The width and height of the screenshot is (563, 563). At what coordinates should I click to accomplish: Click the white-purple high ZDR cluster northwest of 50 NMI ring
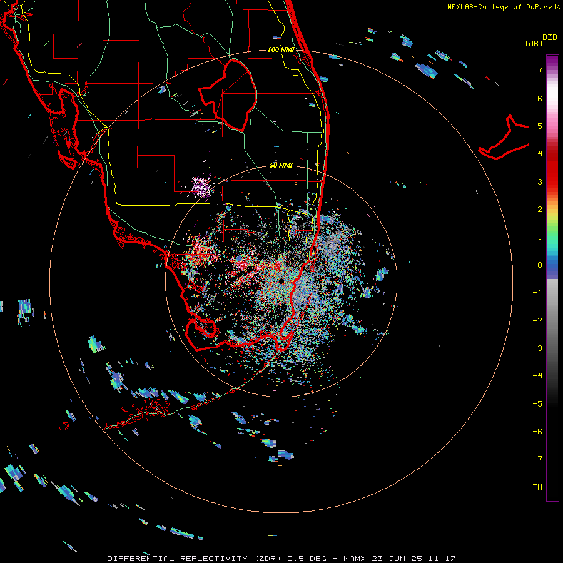click(200, 186)
